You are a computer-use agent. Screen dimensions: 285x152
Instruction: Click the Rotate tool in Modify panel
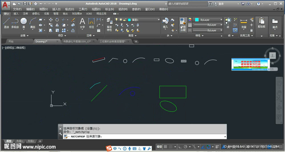(x=57, y=20)
